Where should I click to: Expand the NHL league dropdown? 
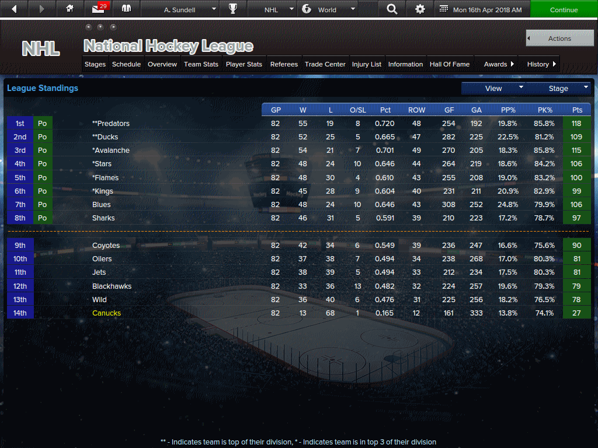click(x=292, y=9)
